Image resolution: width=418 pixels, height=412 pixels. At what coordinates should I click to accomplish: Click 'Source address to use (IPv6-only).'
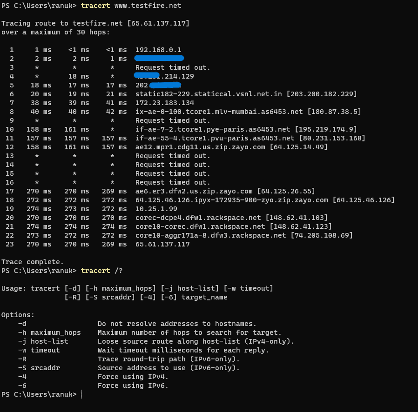169,368
